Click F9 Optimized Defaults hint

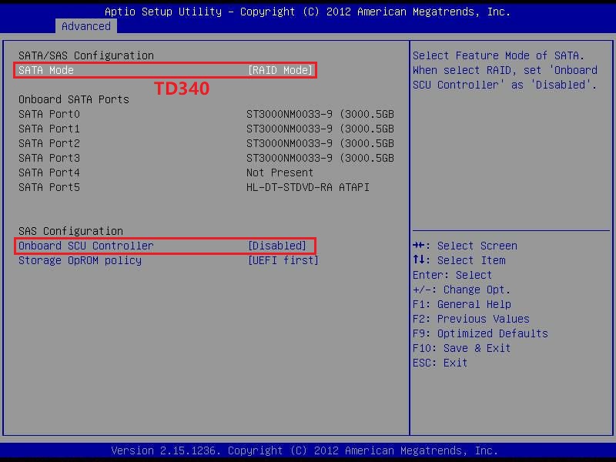pos(480,333)
